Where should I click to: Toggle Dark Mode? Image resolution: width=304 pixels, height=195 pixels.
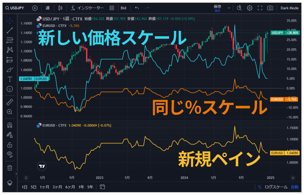pyautogui.click(x=289, y=8)
